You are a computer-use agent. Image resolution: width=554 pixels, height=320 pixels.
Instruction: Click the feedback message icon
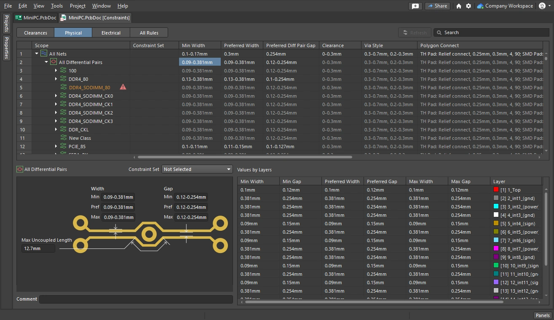click(x=415, y=6)
